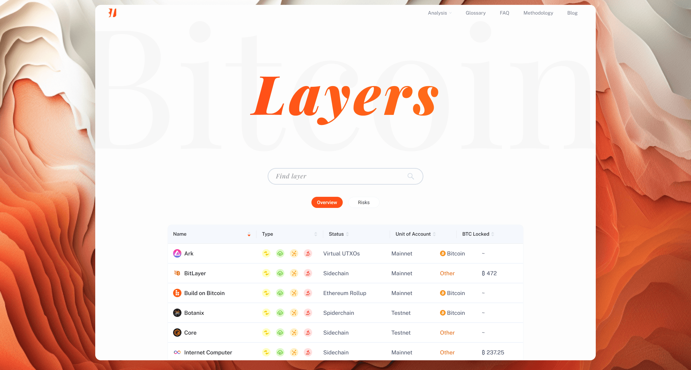
Task: Open the Core layer page
Action: (x=190, y=333)
